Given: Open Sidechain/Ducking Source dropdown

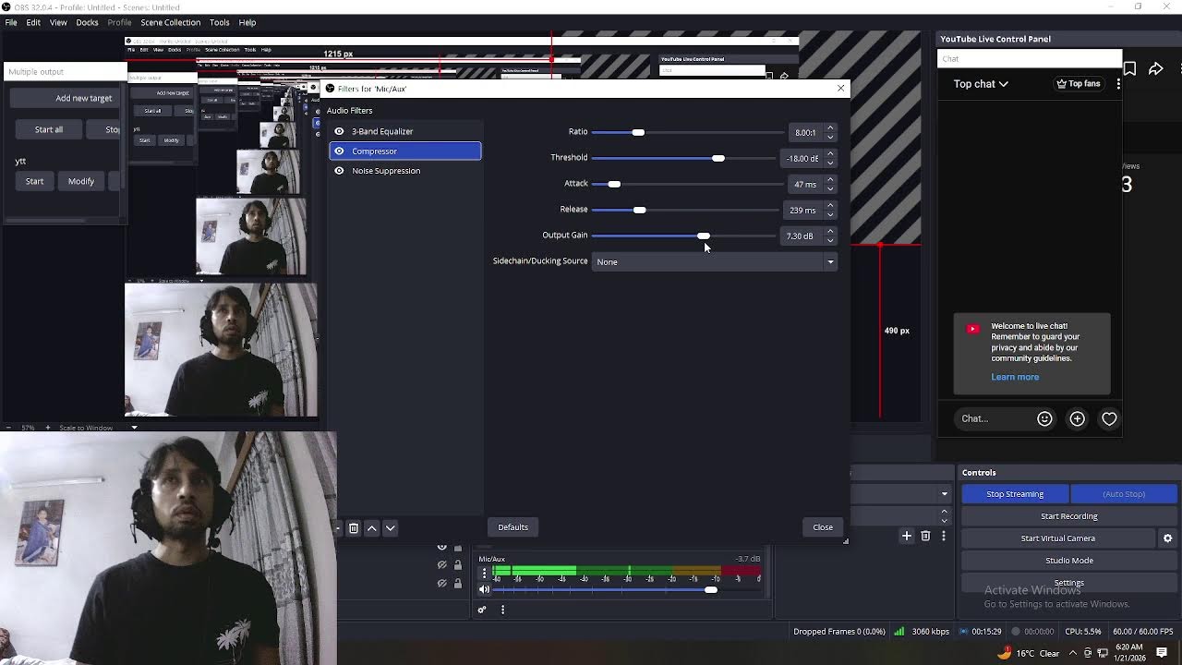Looking at the screenshot, I should pyautogui.click(x=714, y=261).
